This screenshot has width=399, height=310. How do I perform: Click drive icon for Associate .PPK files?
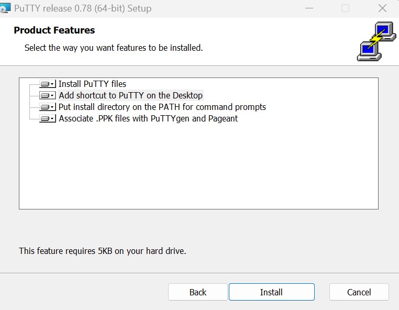coord(45,118)
